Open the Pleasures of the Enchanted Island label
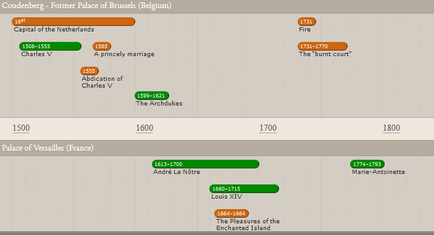The image size is (434, 235). click(248, 225)
